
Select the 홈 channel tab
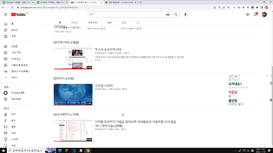pyautogui.click(x=60, y=22)
